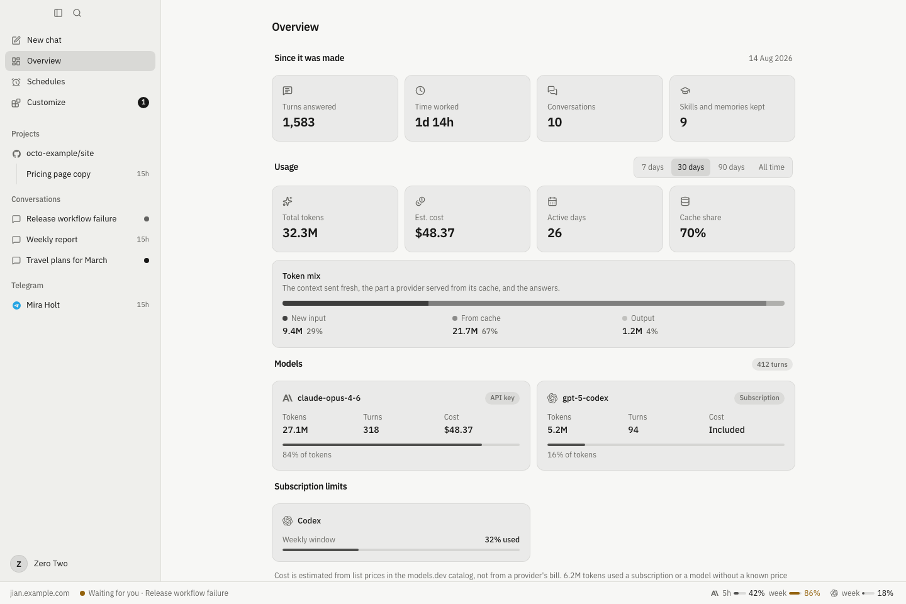Click the New chat compose icon
Screen dimensions: 906x604
[x=16, y=40]
